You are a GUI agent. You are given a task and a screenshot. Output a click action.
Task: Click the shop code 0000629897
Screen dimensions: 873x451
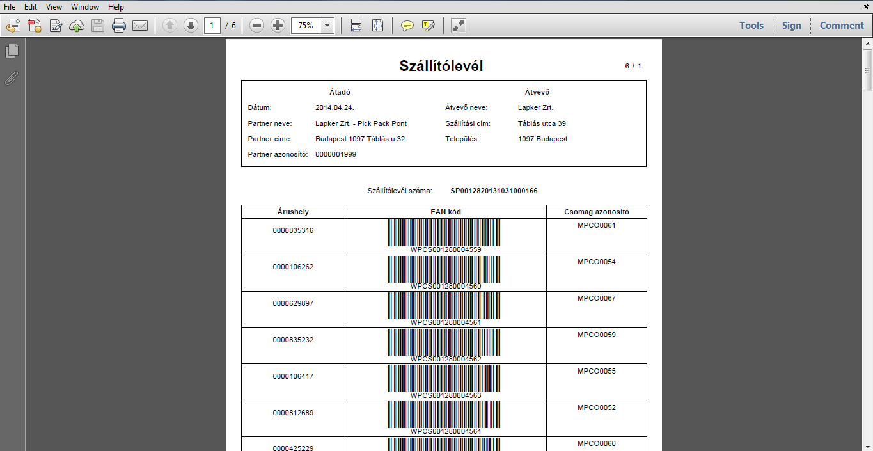(293, 303)
